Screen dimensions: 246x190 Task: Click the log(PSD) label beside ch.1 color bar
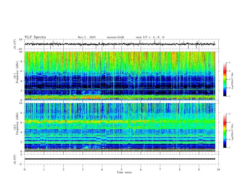point(232,81)
